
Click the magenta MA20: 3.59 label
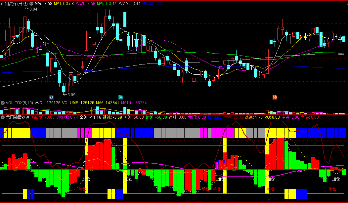85,4
